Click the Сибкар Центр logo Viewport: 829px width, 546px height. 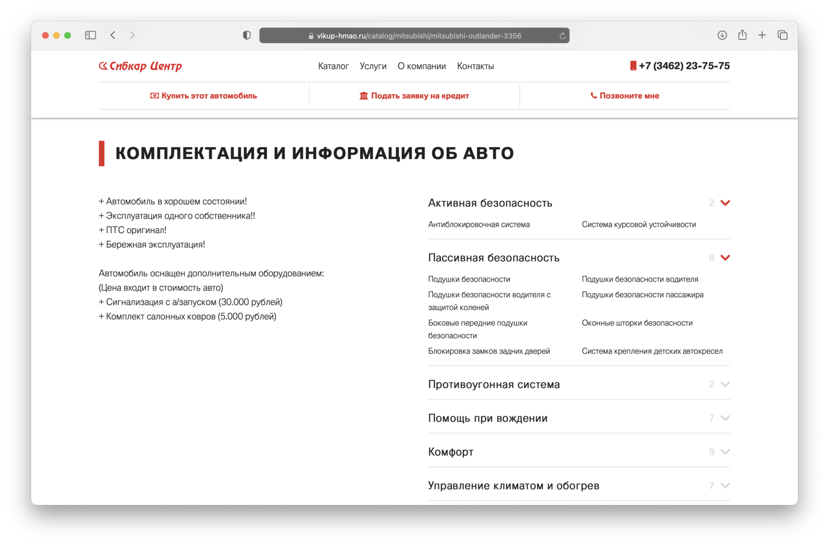[x=141, y=66]
